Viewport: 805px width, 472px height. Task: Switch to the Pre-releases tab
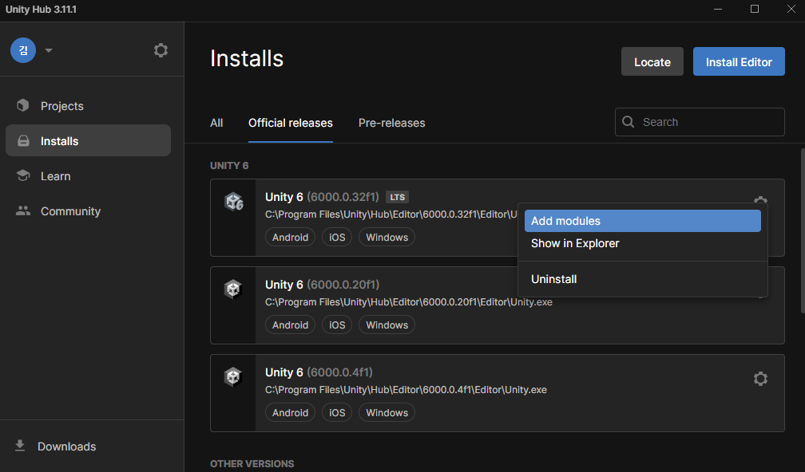391,123
